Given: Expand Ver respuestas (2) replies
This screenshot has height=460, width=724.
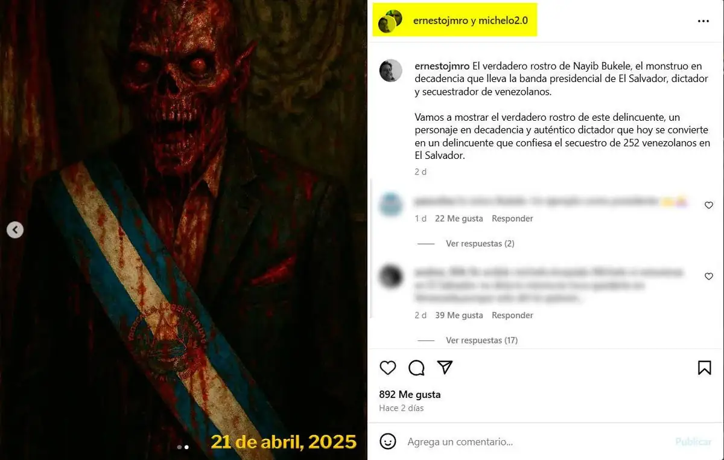Looking at the screenshot, I should click(480, 243).
